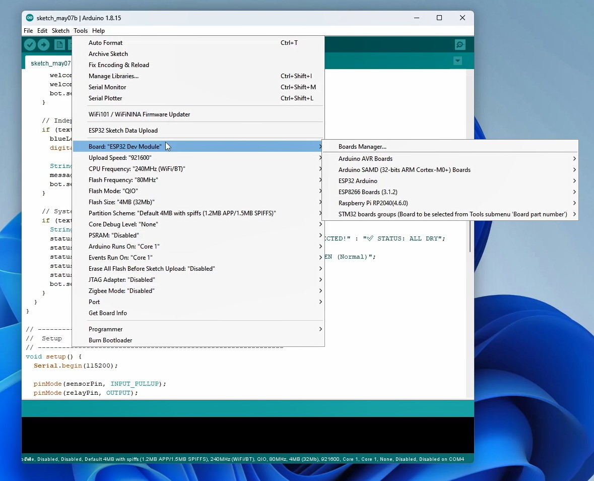Click the Arduino logo in title bar

click(x=30, y=18)
